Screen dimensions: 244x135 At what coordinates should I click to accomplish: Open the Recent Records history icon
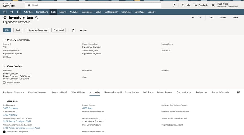5,12
